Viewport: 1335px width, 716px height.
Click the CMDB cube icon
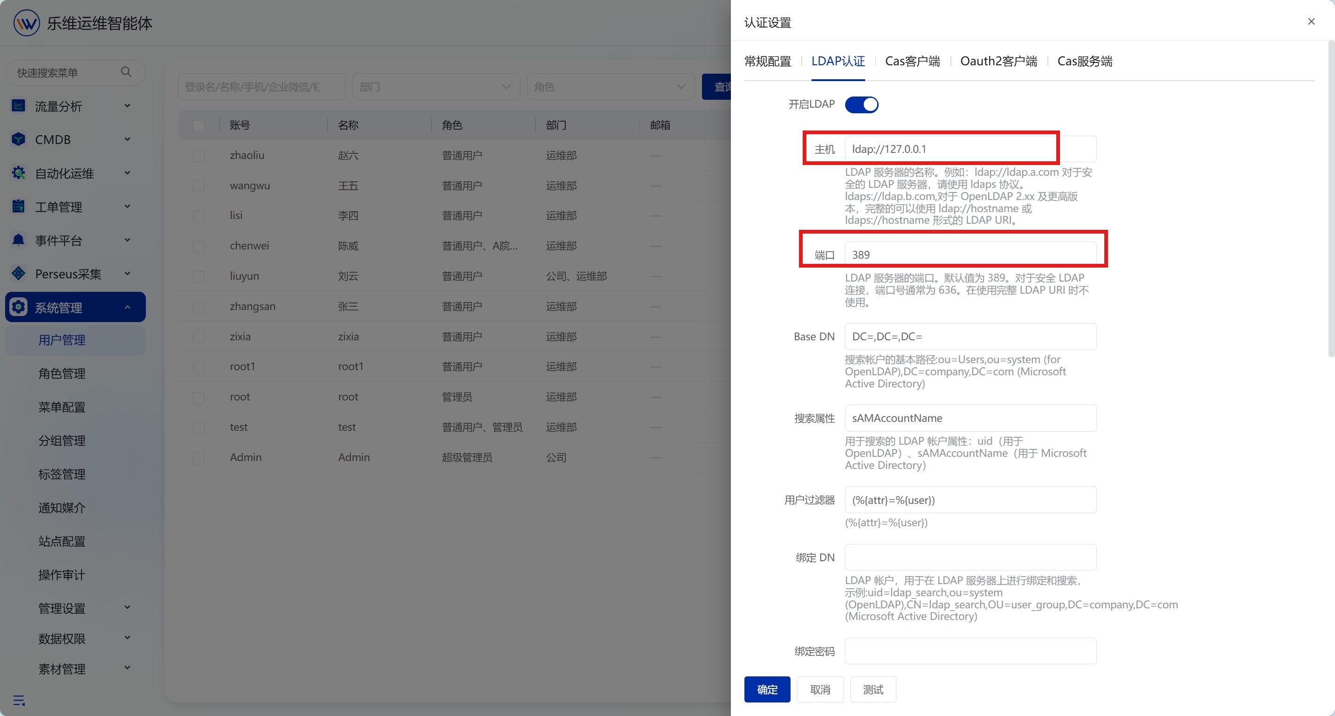[x=18, y=139]
